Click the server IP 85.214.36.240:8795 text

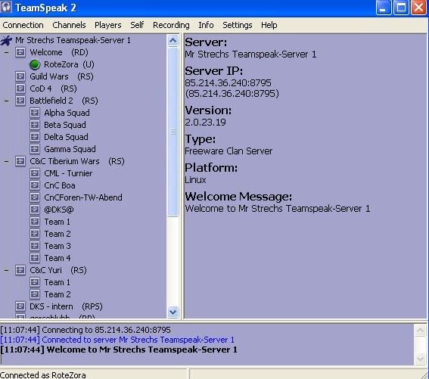pyautogui.click(x=228, y=83)
